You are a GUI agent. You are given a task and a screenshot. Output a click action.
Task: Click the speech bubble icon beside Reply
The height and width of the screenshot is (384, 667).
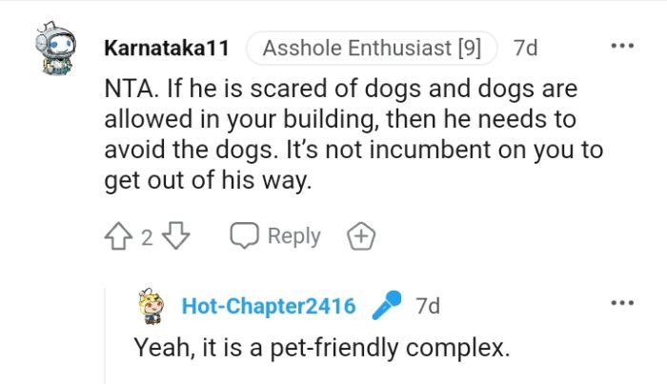point(245,235)
